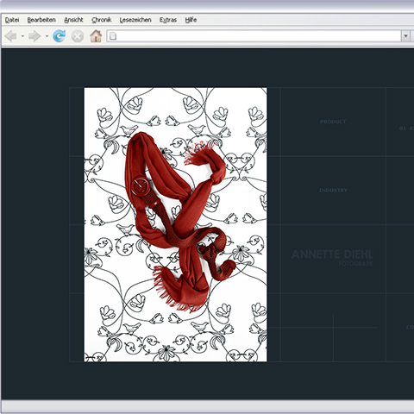This screenshot has height=414, width=414.
Task: Go forward with the Forward arrow
Action: pos(34,36)
